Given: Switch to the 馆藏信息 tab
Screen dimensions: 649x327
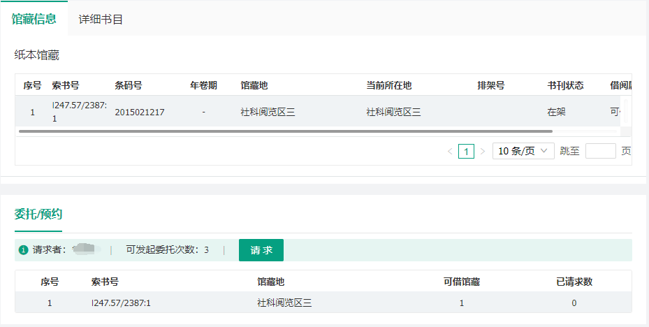Looking at the screenshot, I should pyautogui.click(x=34, y=19).
